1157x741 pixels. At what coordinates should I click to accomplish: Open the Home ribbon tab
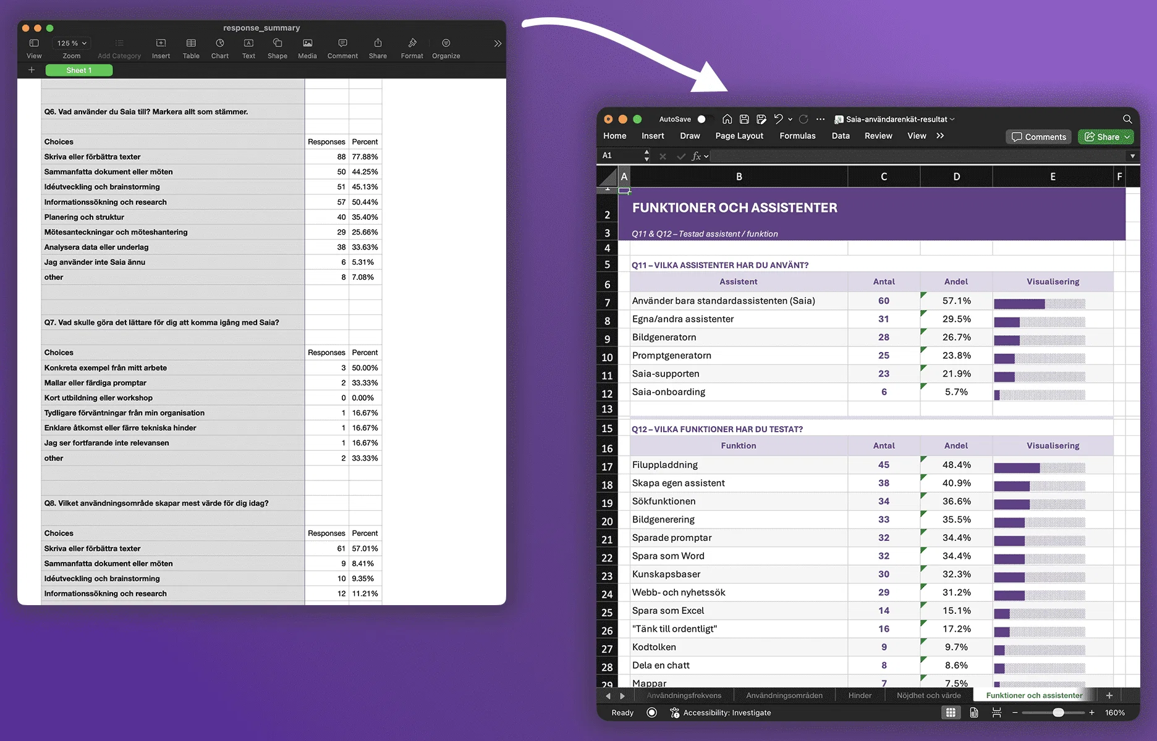(615, 136)
